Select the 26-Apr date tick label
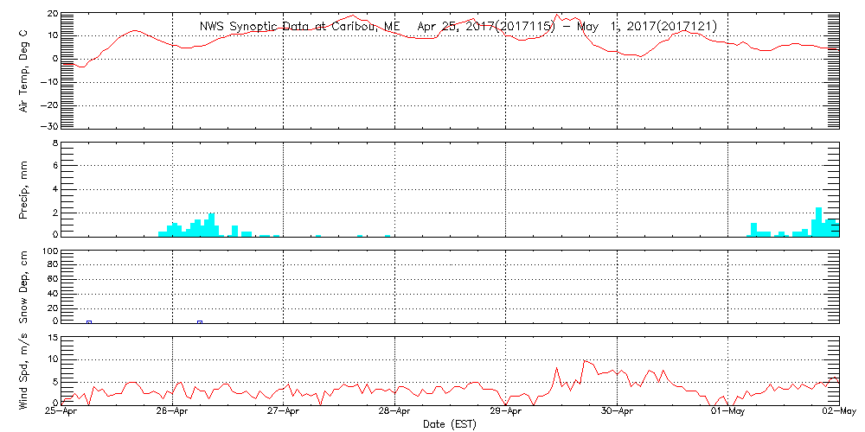The image size is (865, 432). click(x=173, y=412)
